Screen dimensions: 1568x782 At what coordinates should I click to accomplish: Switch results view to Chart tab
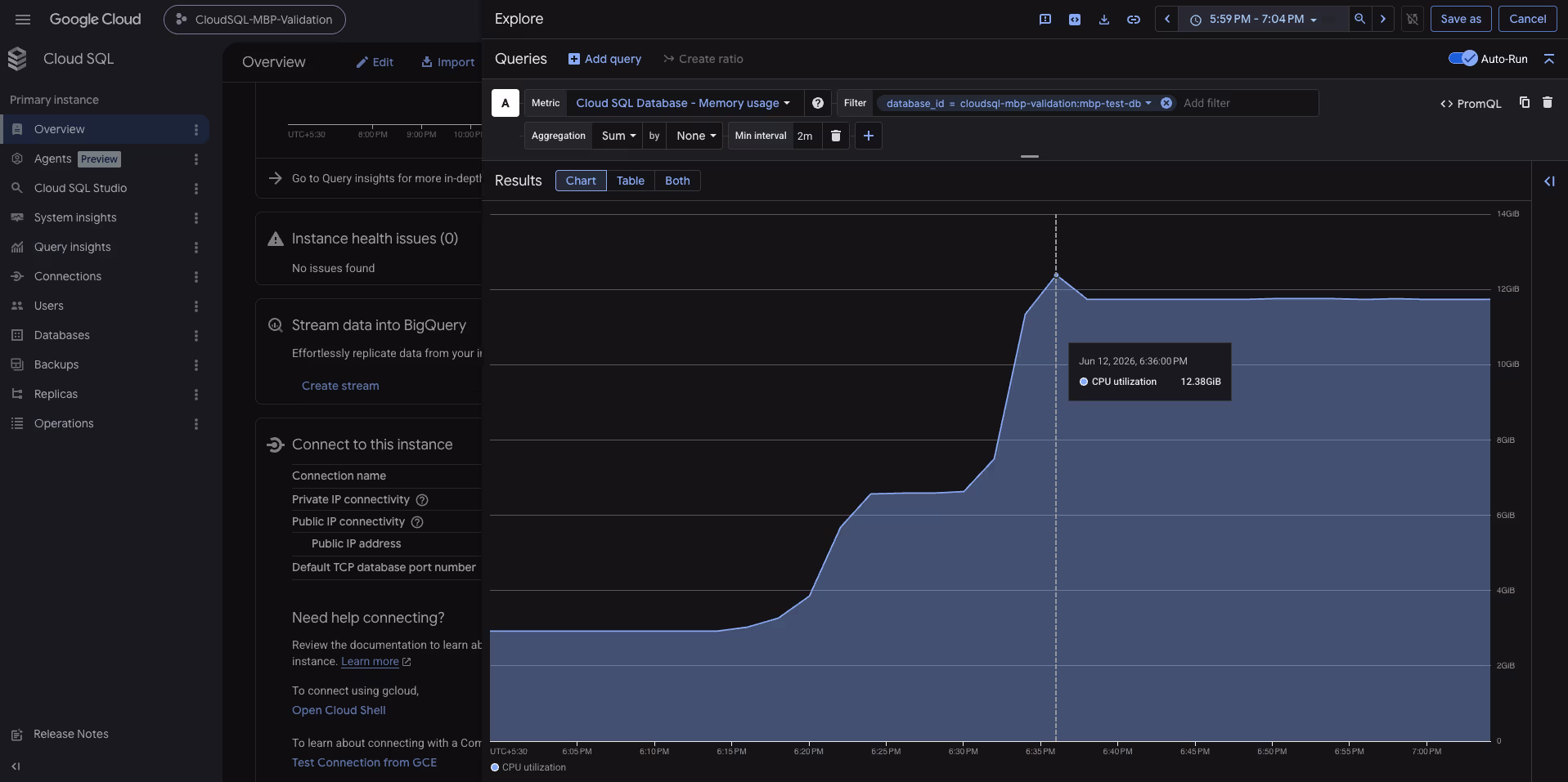581,181
